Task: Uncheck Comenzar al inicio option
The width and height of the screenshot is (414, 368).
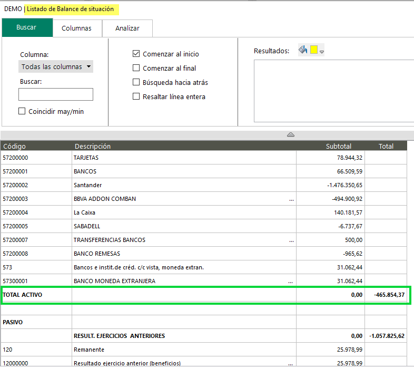Action: point(136,54)
